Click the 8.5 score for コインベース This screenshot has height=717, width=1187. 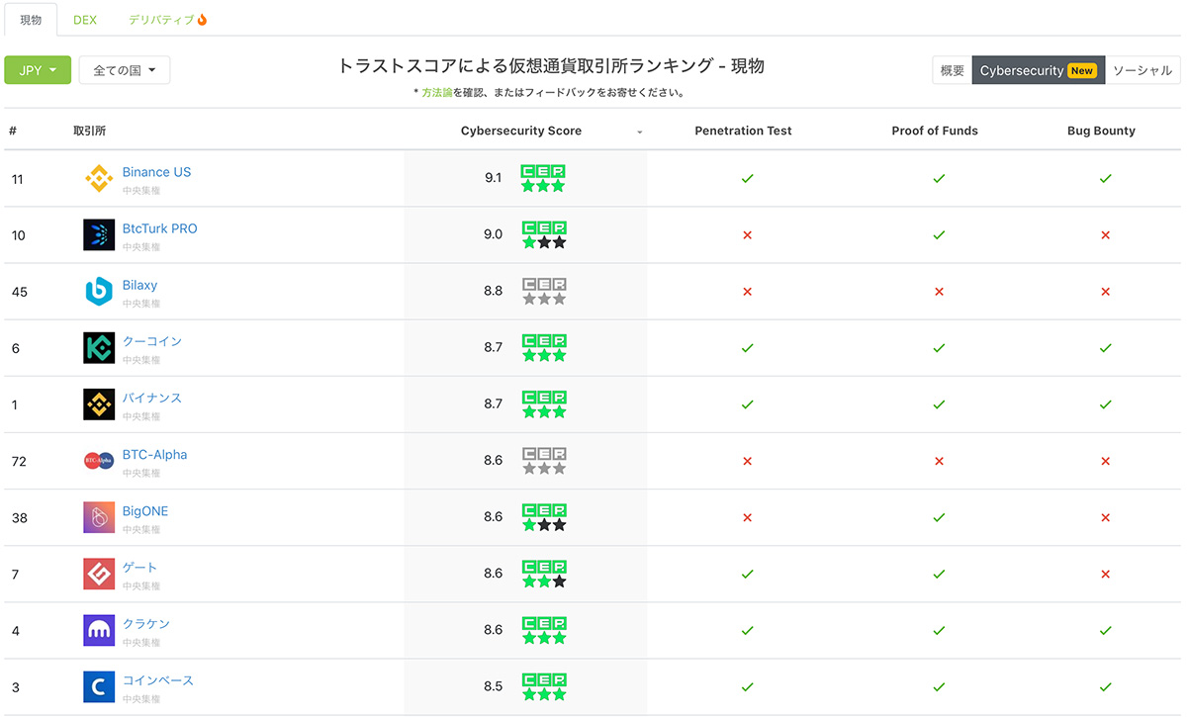[494, 685]
